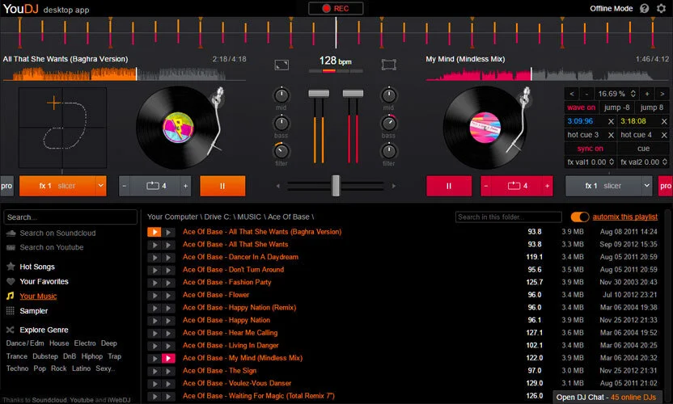673x404 pixels.
Task: Click left deck filter knob
Action: pyautogui.click(x=281, y=151)
